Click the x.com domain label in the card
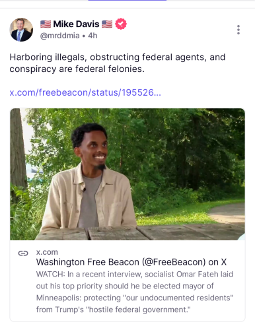This screenshot has height=330, width=255. 47,252
